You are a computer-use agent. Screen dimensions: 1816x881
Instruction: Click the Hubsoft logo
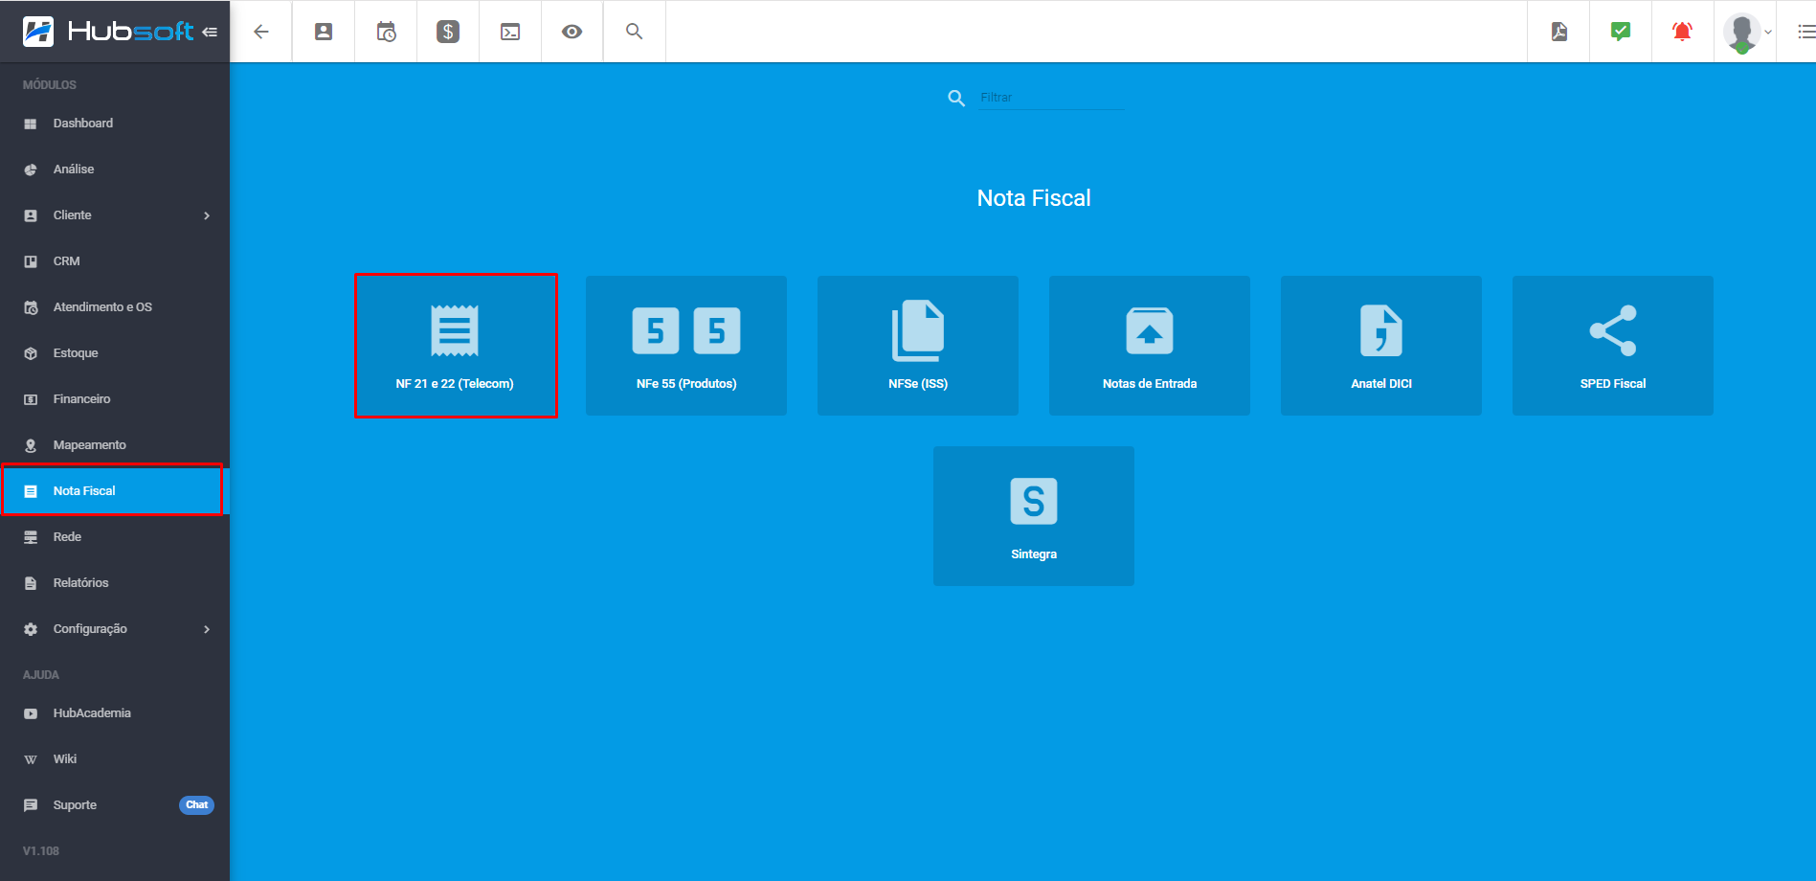[x=107, y=32]
